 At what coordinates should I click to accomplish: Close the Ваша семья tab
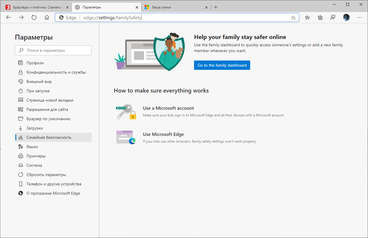(206, 7)
